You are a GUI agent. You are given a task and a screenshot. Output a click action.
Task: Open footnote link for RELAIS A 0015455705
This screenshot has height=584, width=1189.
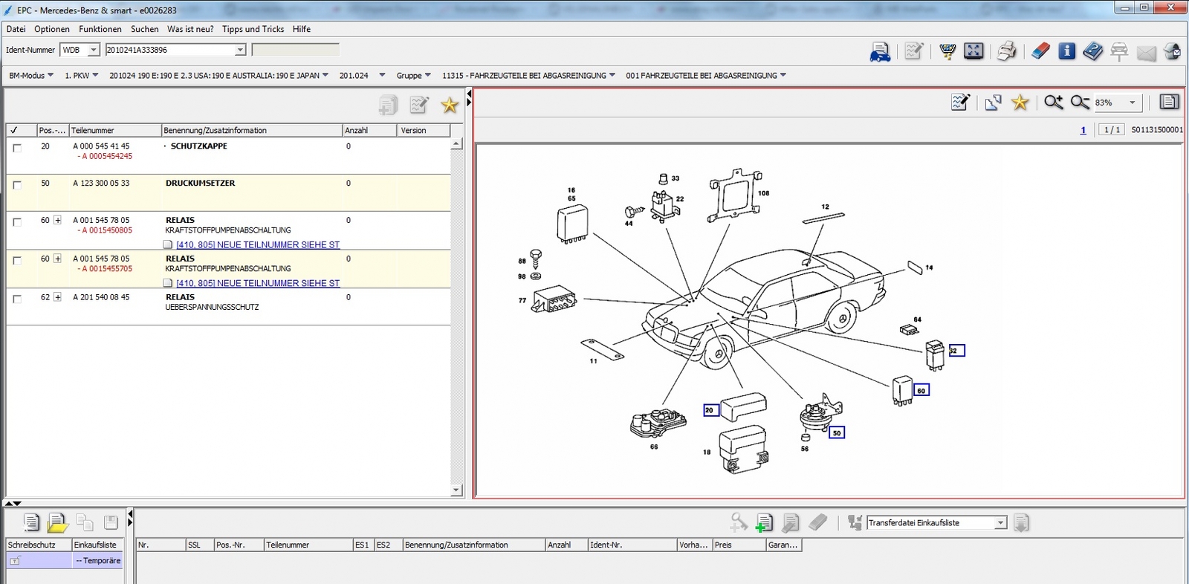coord(258,283)
